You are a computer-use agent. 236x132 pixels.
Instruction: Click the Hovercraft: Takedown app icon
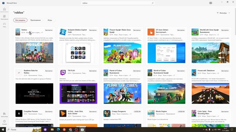point(194,73)
